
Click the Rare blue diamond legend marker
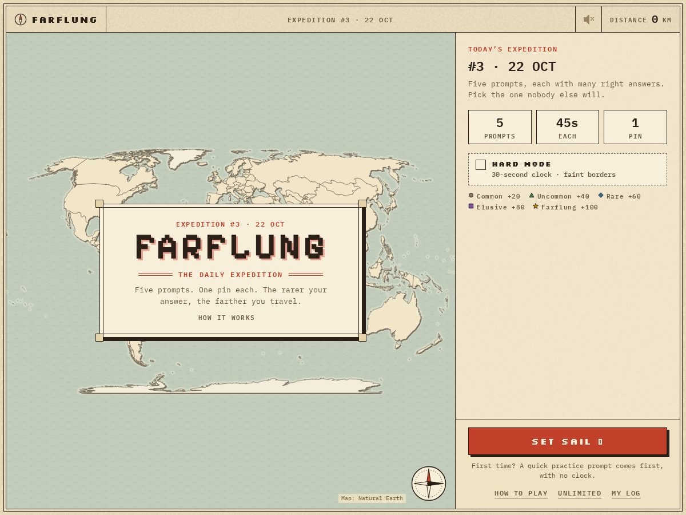[x=601, y=195]
